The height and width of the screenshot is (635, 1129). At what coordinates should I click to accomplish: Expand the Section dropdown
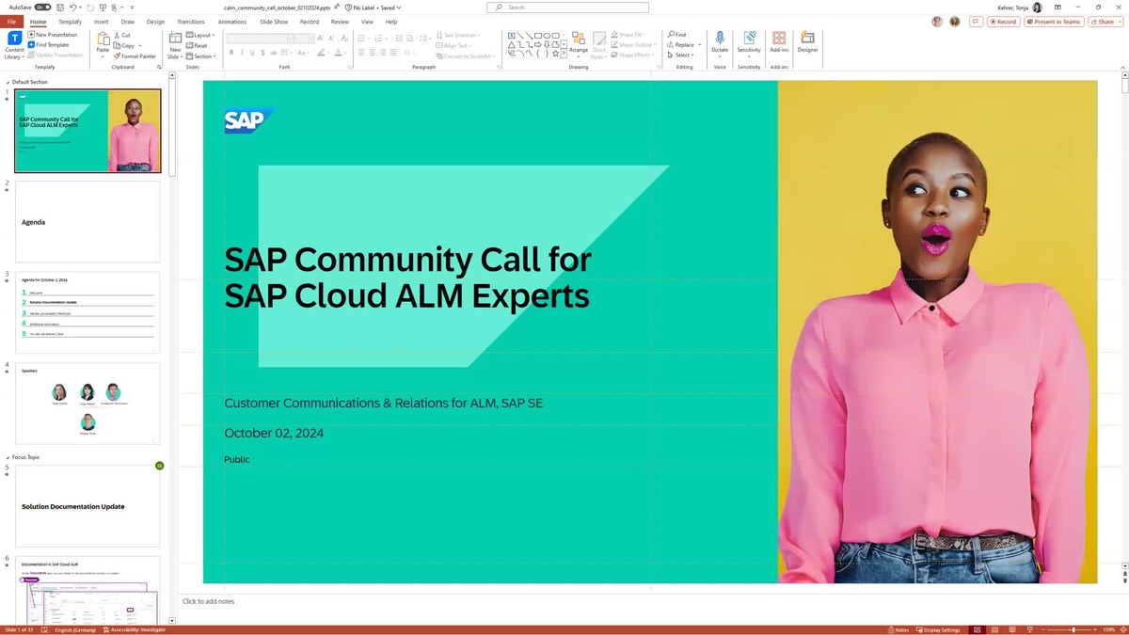tap(203, 56)
